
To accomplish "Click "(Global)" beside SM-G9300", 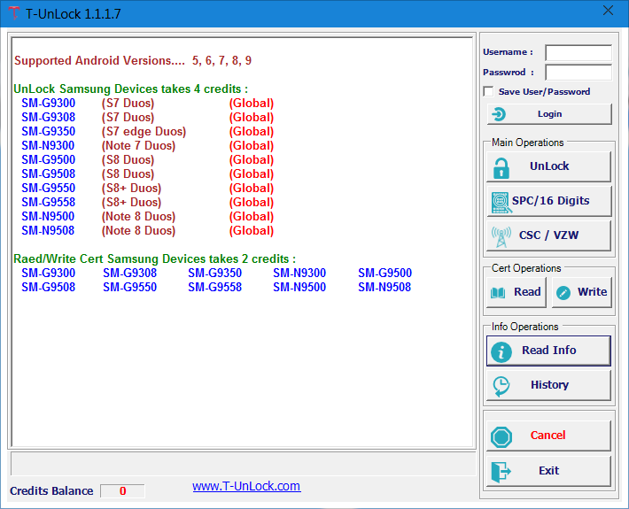I will pyautogui.click(x=251, y=103).
